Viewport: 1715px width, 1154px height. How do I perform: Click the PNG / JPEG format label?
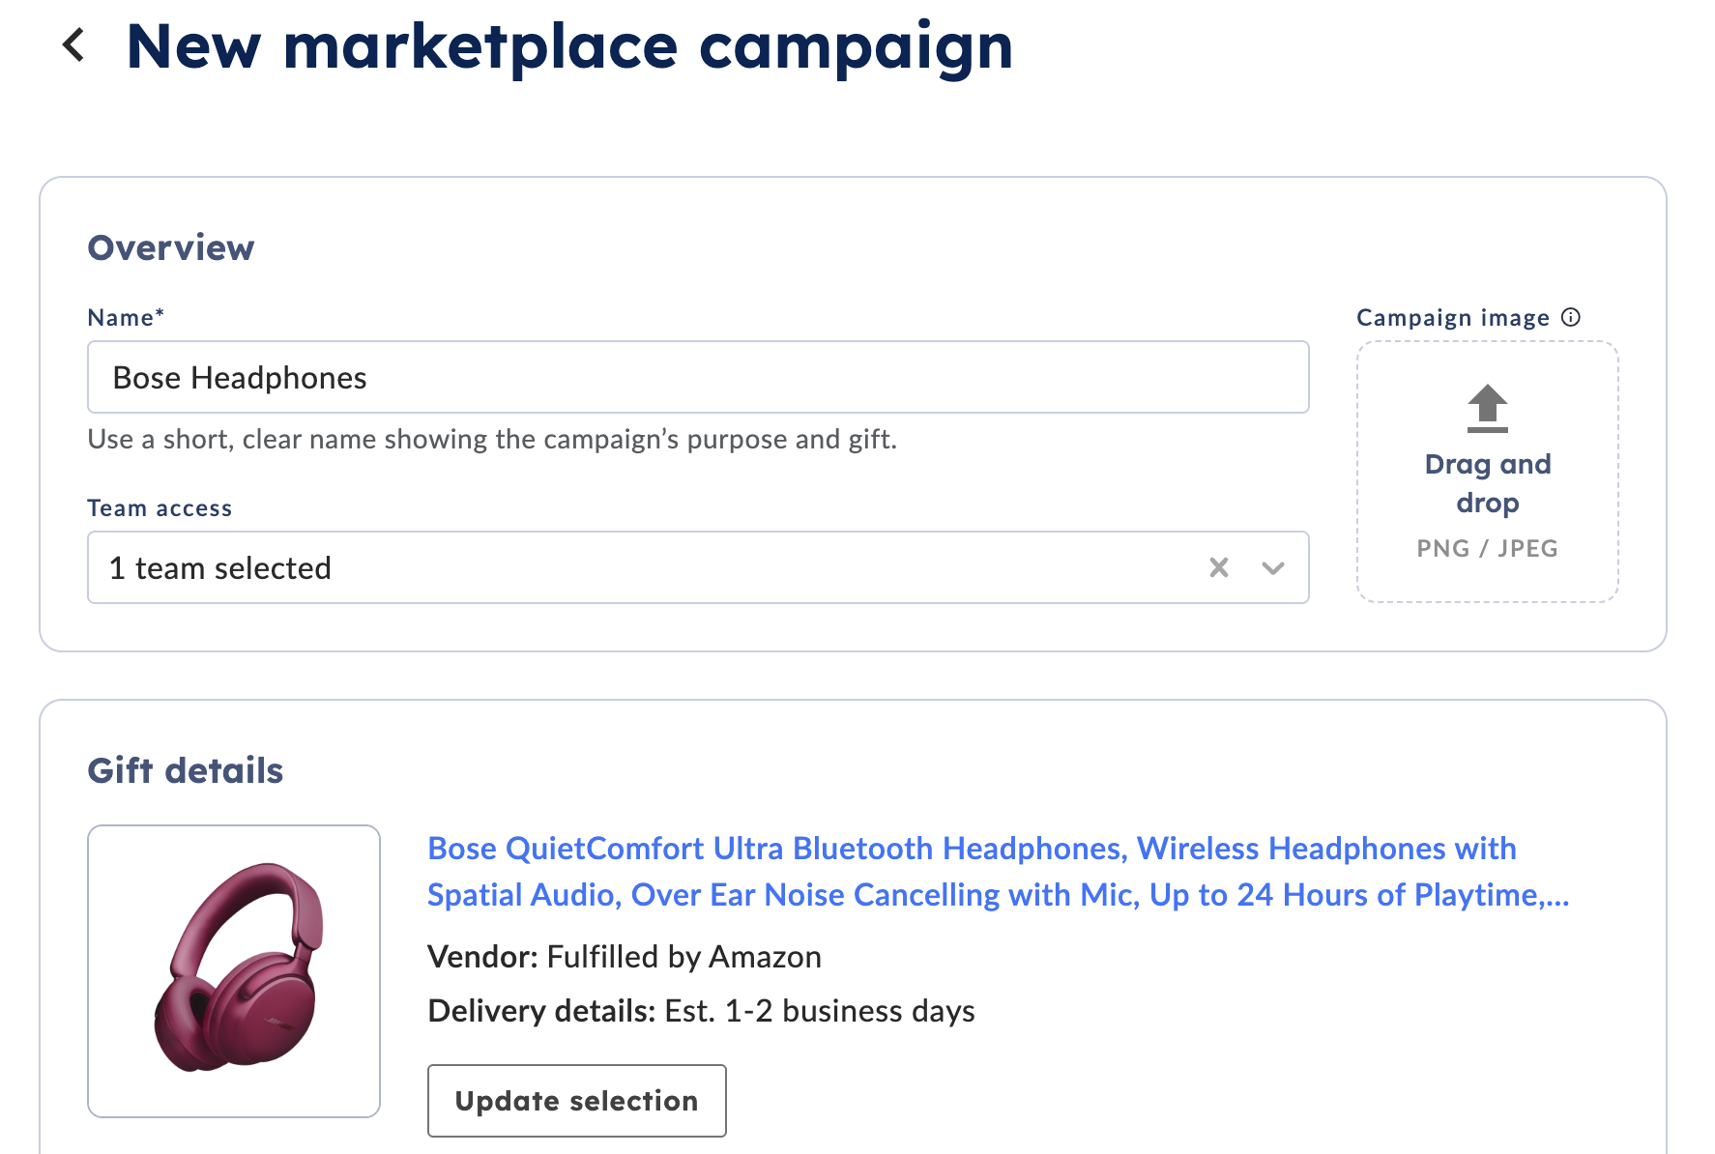1487,548
